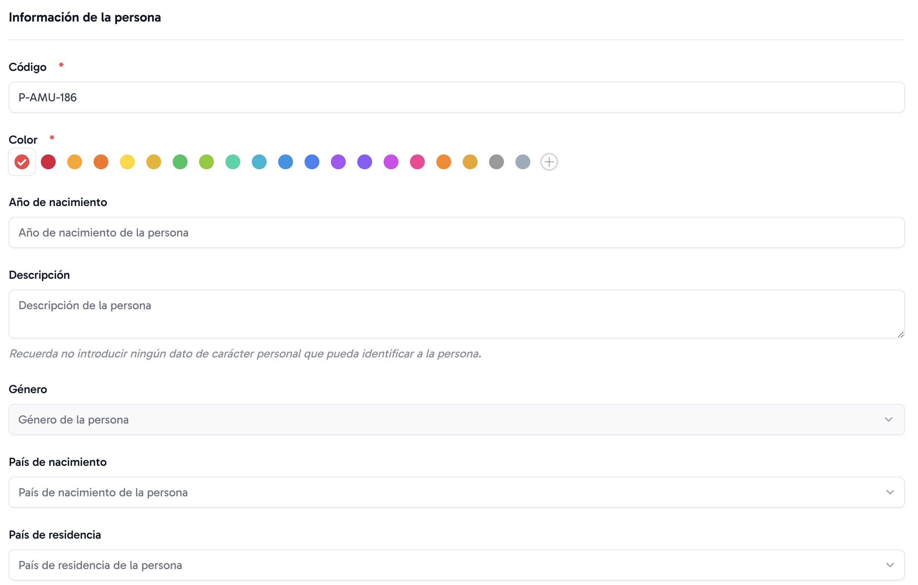Focus the Código input field
The height and width of the screenshot is (585, 918).
tap(456, 98)
